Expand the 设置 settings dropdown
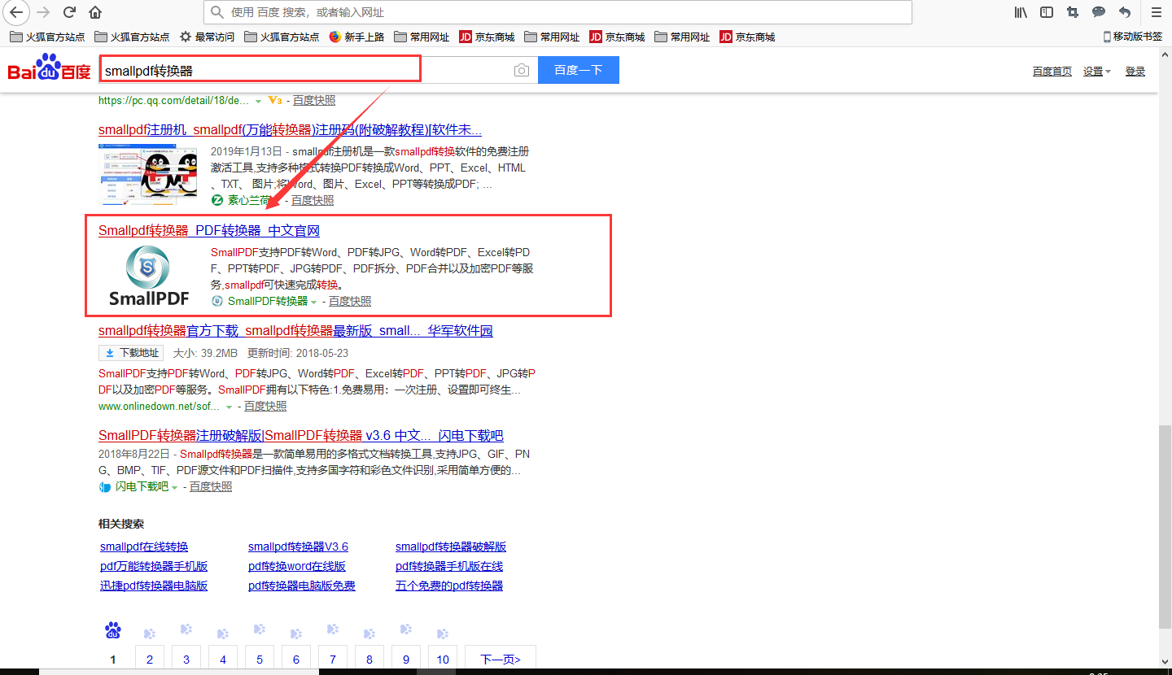Image resolution: width=1172 pixels, height=675 pixels. [x=1097, y=72]
